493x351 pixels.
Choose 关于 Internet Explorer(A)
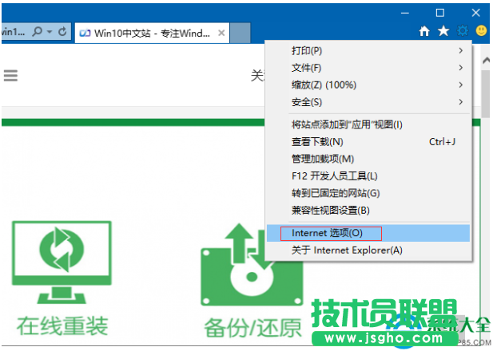[x=368, y=250]
